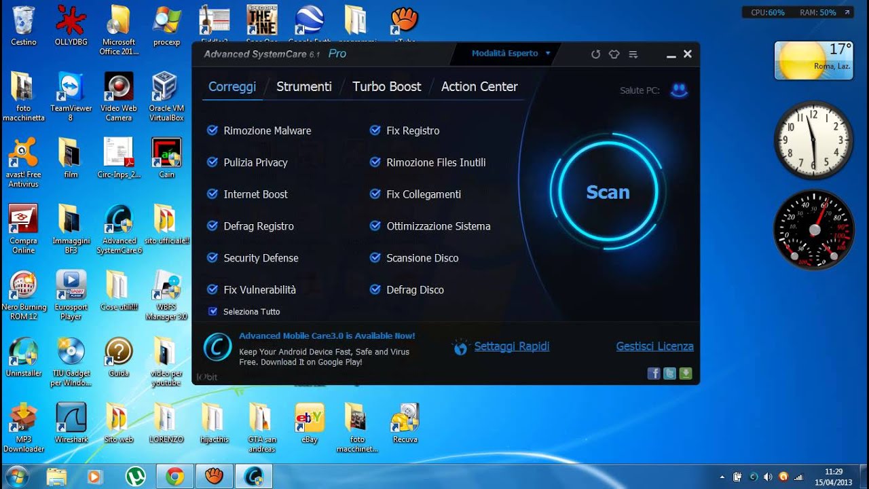Uncheck Rimozione Files Inutili checkbox
Viewport: 869px width, 489px height.
tap(375, 162)
